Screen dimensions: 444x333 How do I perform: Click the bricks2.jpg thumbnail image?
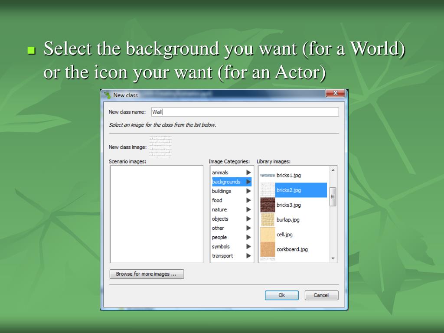268,190
